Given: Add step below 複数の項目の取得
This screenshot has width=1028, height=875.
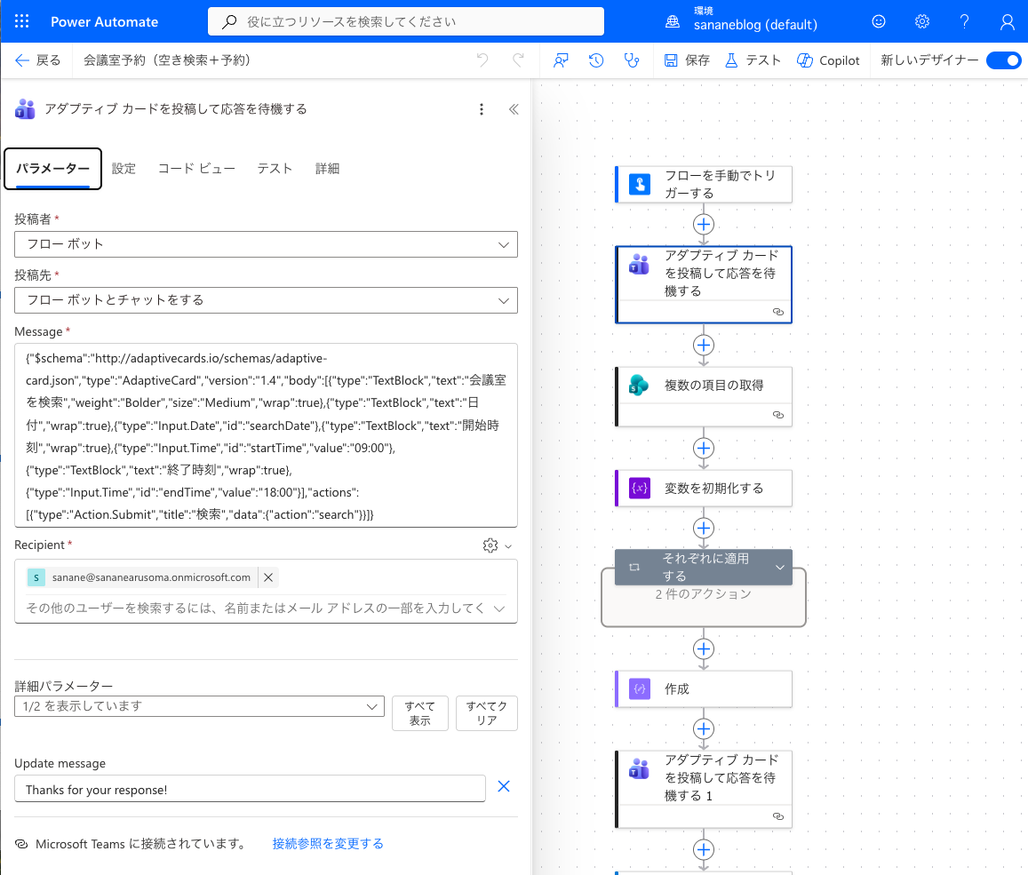Looking at the screenshot, I should click(704, 449).
